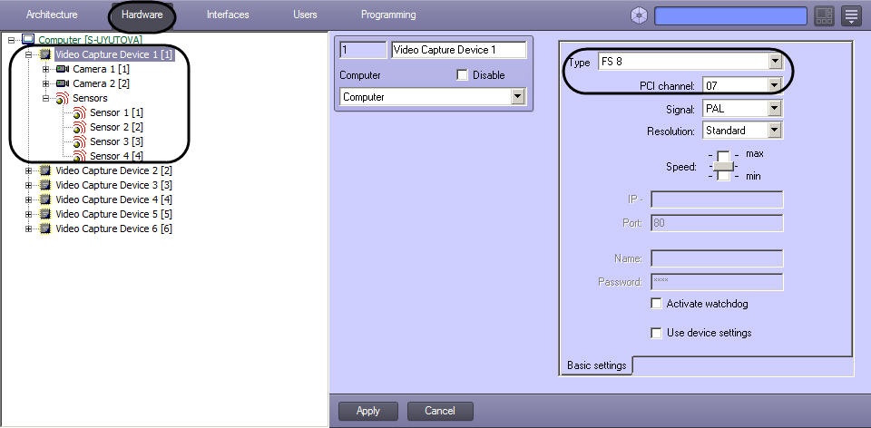Click the Video Capture Device 3 chip icon
Viewport: 871px width, 428px height.
tap(45, 185)
